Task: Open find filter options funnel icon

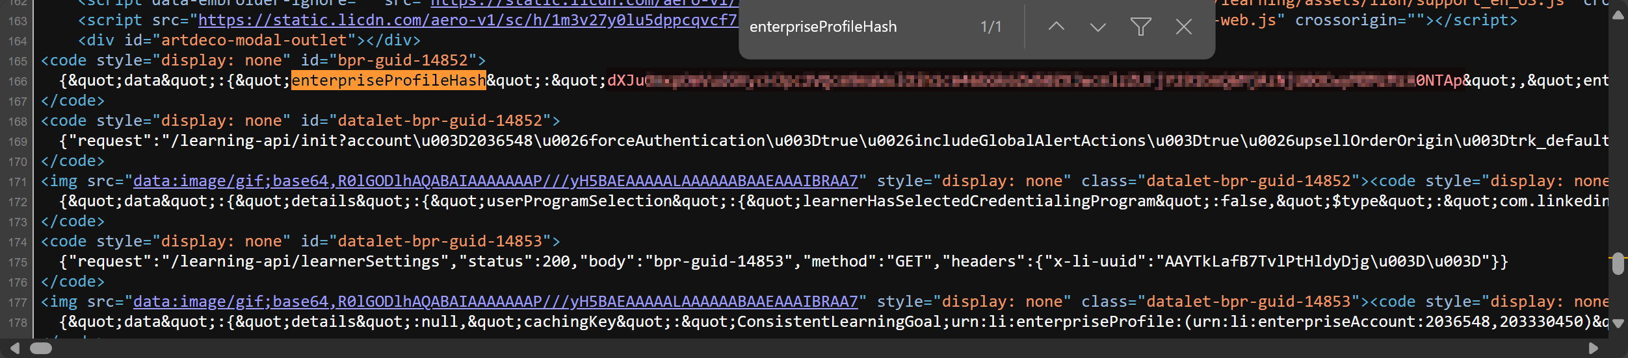Action: (x=1140, y=27)
